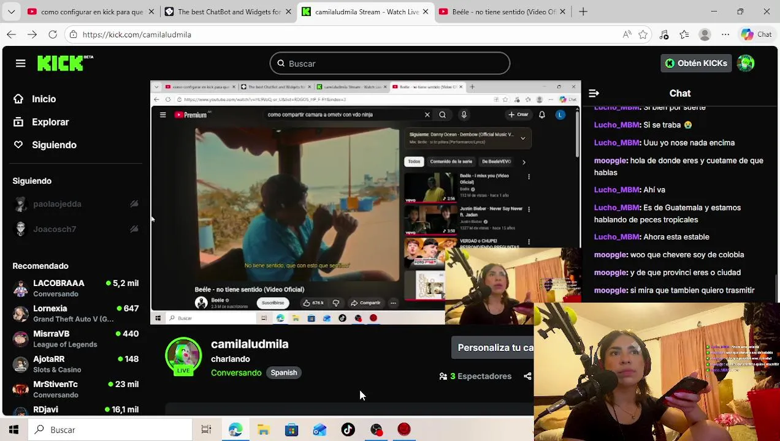The height and width of the screenshot is (441, 780).
Task: Click the 'Personaliza tu ca' button
Action: pyautogui.click(x=492, y=347)
